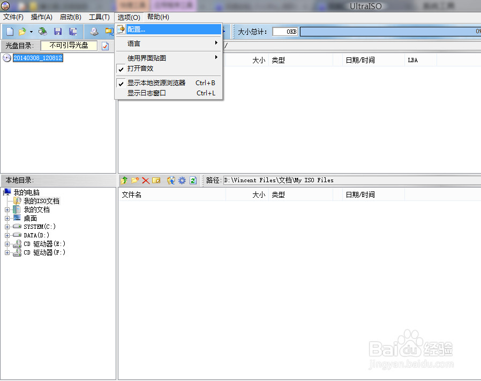Select 我的电脑 in local tree
This screenshot has height=381, width=481.
coord(27,192)
